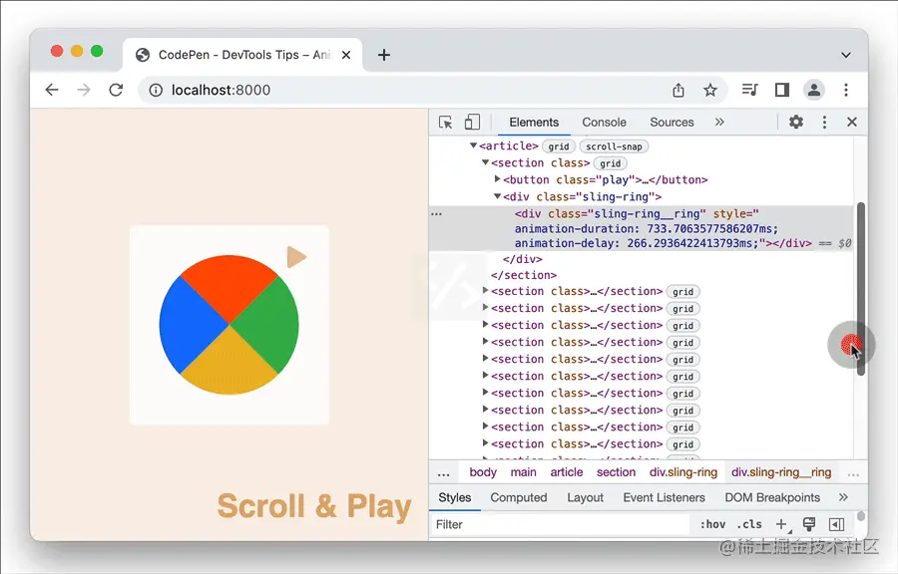Screen dimensions: 898x574
Task: Toggle the .cls classes pane
Action: point(749,524)
